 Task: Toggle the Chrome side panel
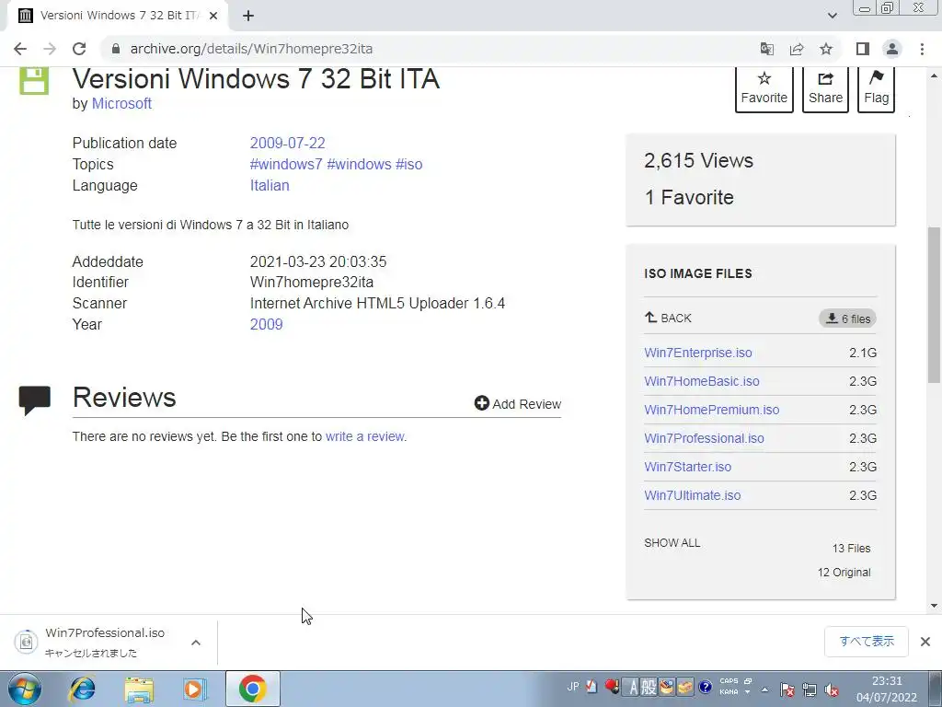(863, 49)
